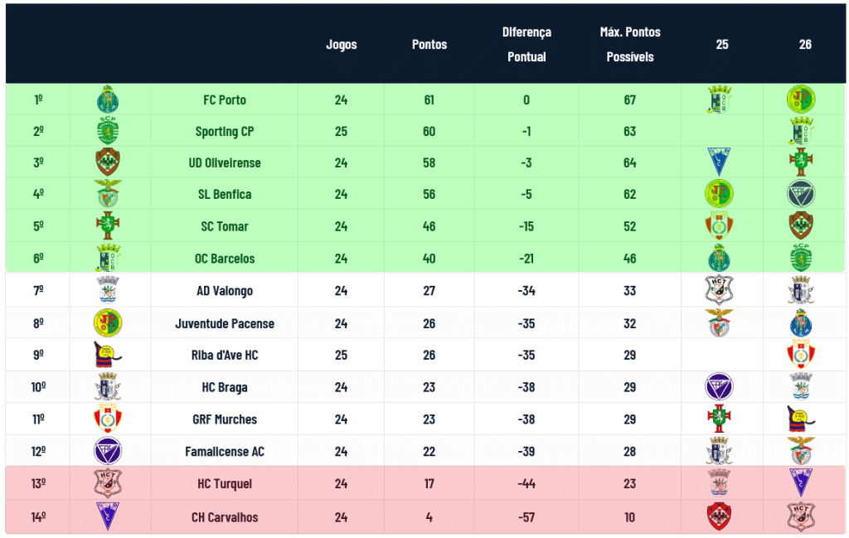Click the CH Carvalhos triangular crest in last row

point(108,516)
